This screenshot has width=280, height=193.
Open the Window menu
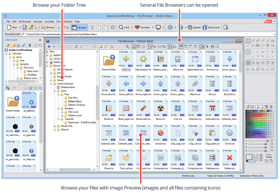(x=67, y=21)
